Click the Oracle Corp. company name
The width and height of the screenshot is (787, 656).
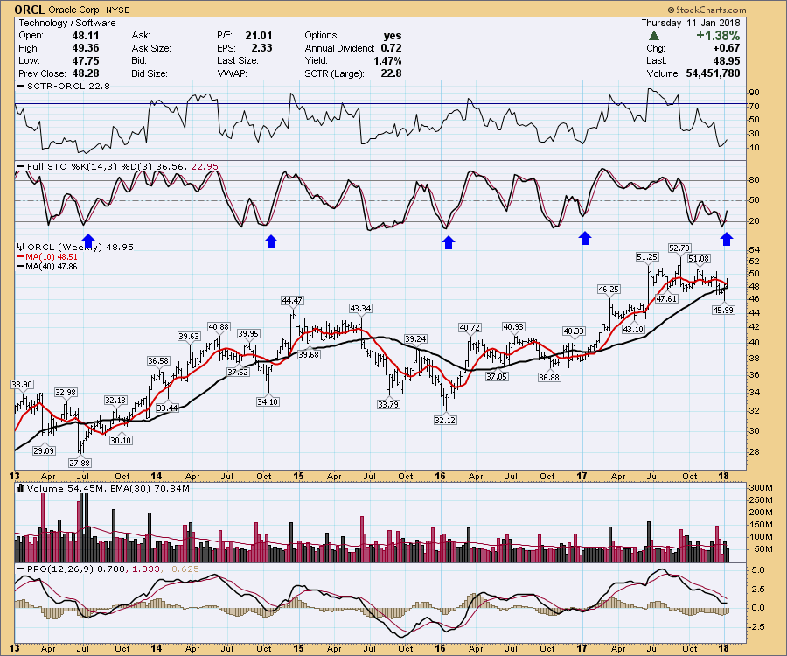coord(75,10)
